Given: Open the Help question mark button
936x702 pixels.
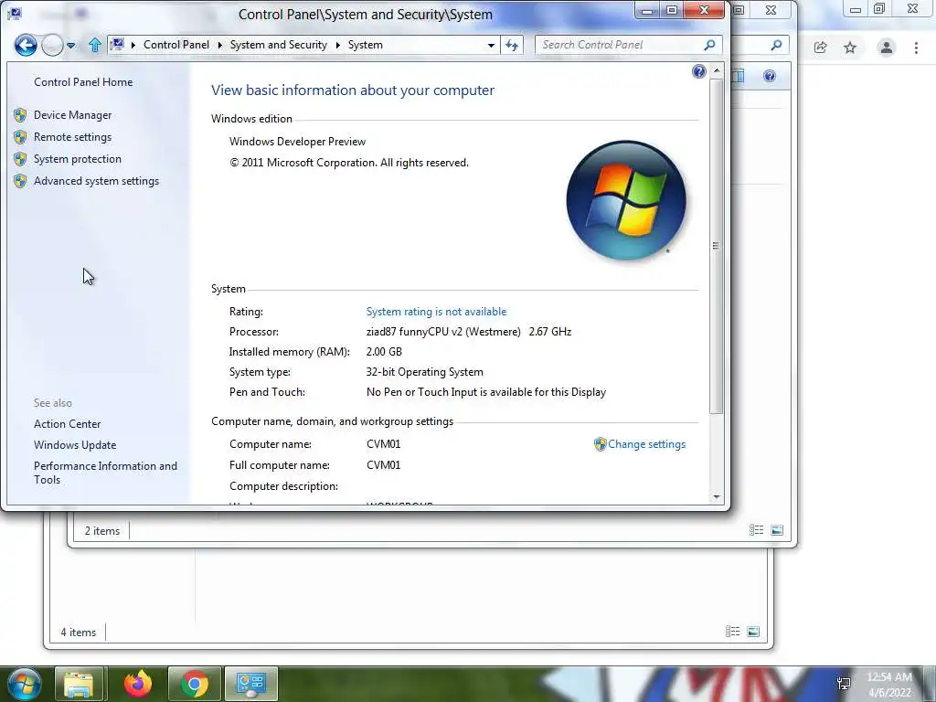Looking at the screenshot, I should pos(699,71).
